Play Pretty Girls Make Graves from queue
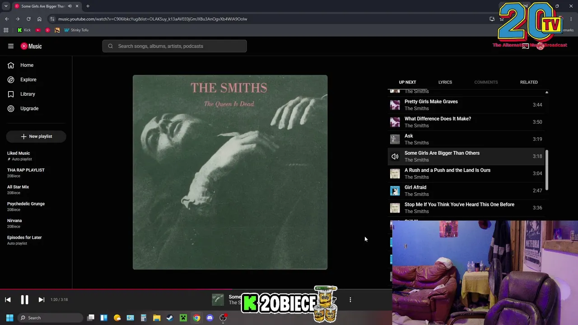The width and height of the screenshot is (578, 325). coord(466,105)
